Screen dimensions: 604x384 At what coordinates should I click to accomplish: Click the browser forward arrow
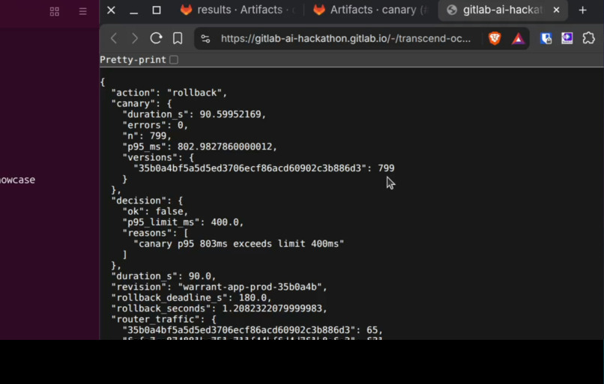pos(135,38)
